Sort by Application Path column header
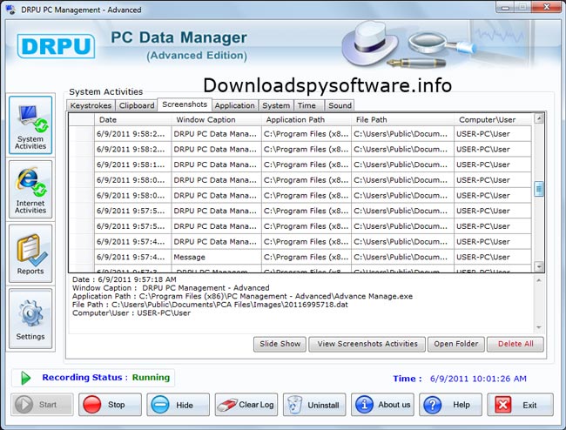The width and height of the screenshot is (566, 430). pyautogui.click(x=307, y=120)
